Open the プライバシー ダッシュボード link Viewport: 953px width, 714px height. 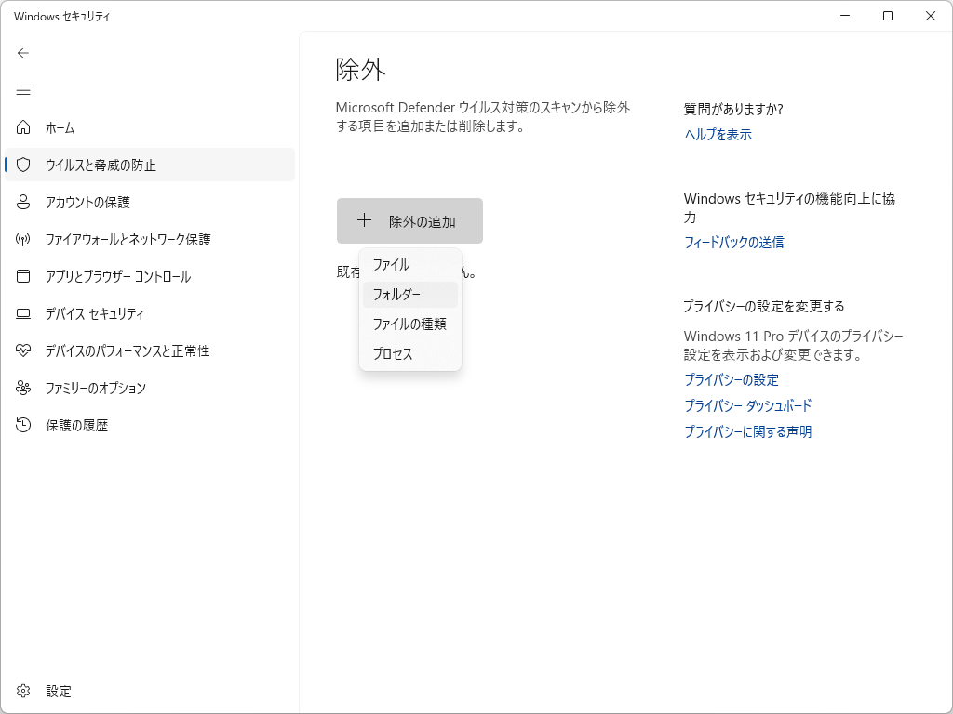pyautogui.click(x=746, y=405)
